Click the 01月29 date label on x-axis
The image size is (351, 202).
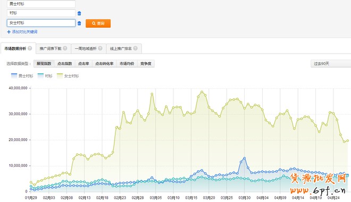[31, 198]
